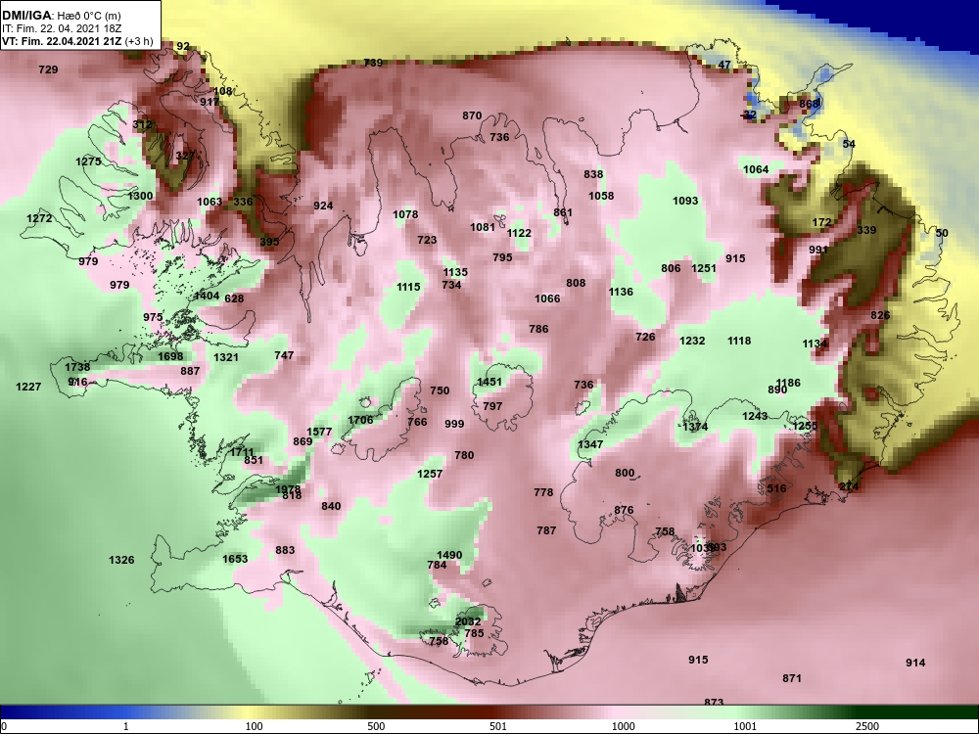
Task: Select the offshore value 1326
Action: point(121,560)
